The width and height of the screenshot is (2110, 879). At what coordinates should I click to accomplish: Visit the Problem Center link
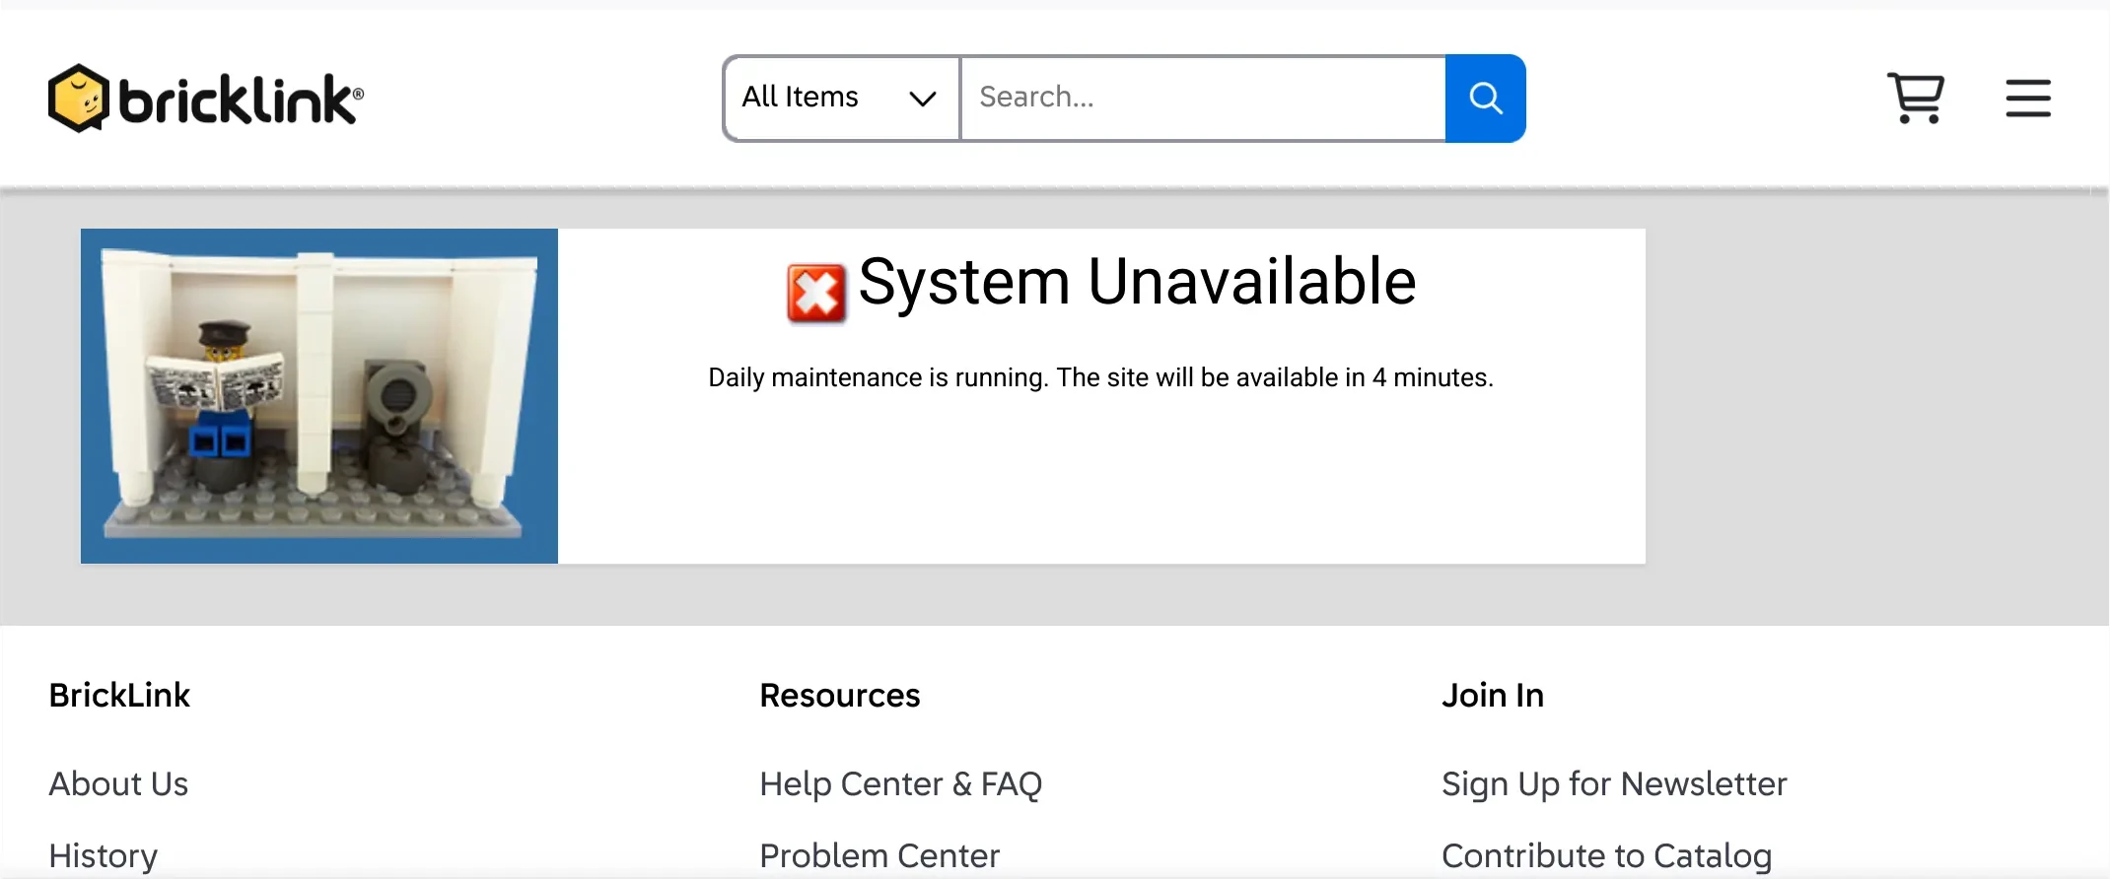(x=879, y=855)
